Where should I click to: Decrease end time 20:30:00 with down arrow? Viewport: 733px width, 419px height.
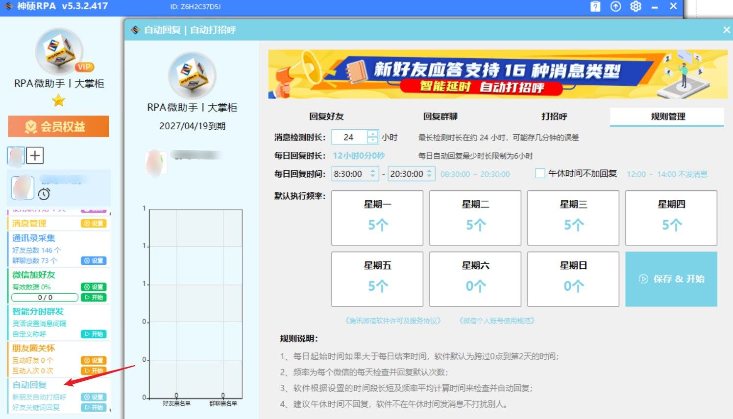tap(429, 177)
